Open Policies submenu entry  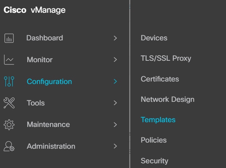click(154, 140)
